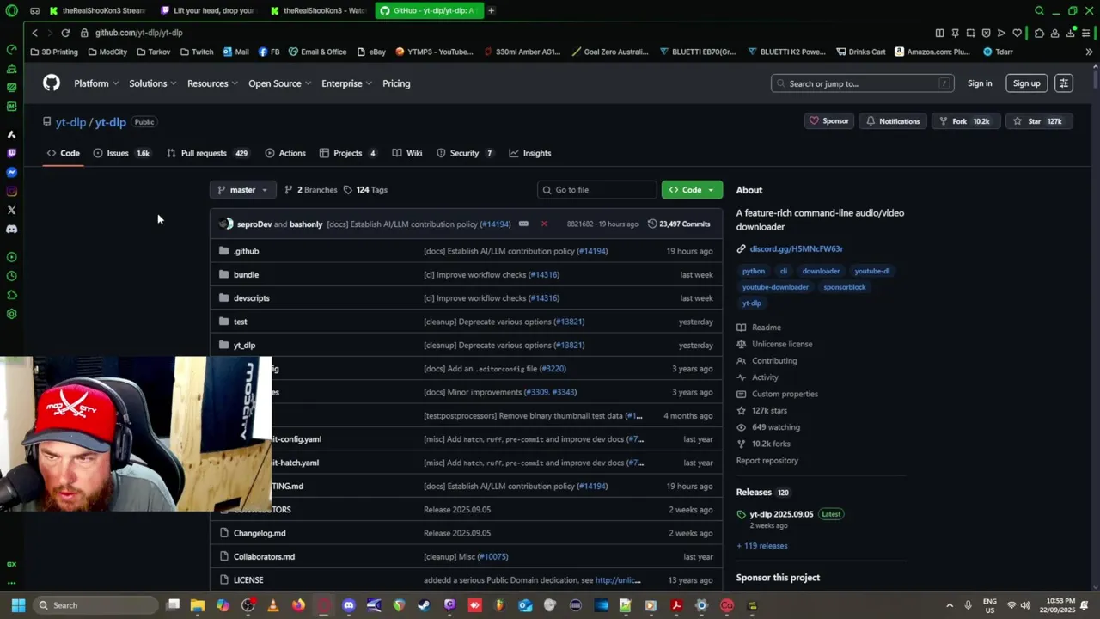Open the Actions tab

pos(285,153)
